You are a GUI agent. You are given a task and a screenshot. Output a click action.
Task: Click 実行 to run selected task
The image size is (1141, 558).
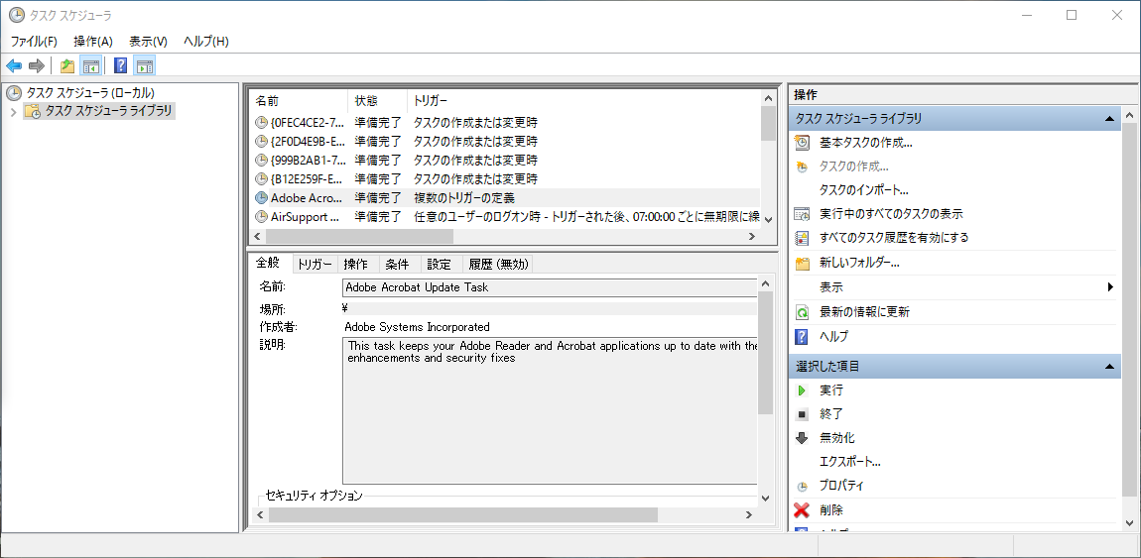tap(831, 391)
